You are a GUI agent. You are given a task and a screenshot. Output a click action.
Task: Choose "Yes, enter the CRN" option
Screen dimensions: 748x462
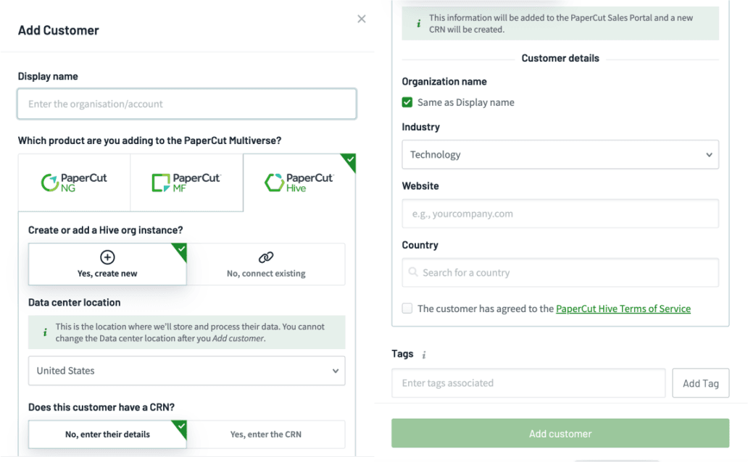[266, 434]
